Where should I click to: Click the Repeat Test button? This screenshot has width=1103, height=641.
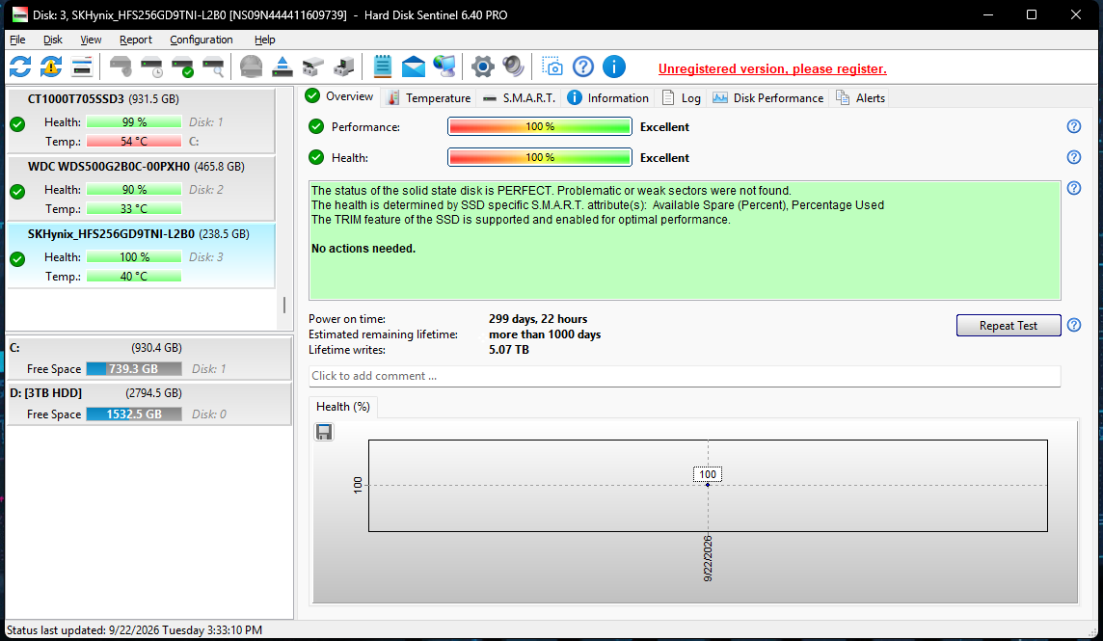(x=1009, y=325)
